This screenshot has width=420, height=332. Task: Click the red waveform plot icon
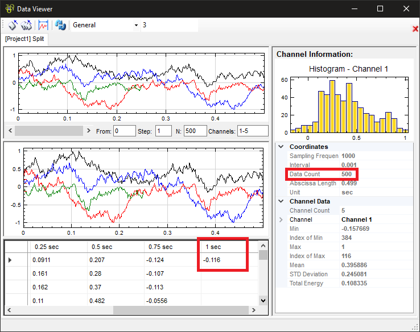pos(43,25)
